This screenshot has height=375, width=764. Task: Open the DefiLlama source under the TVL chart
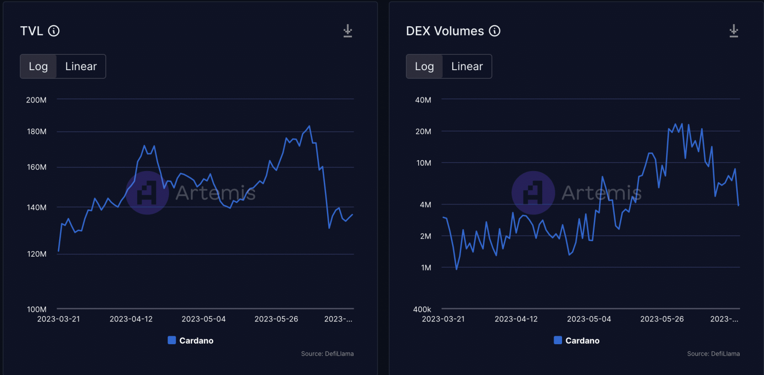[x=327, y=354]
